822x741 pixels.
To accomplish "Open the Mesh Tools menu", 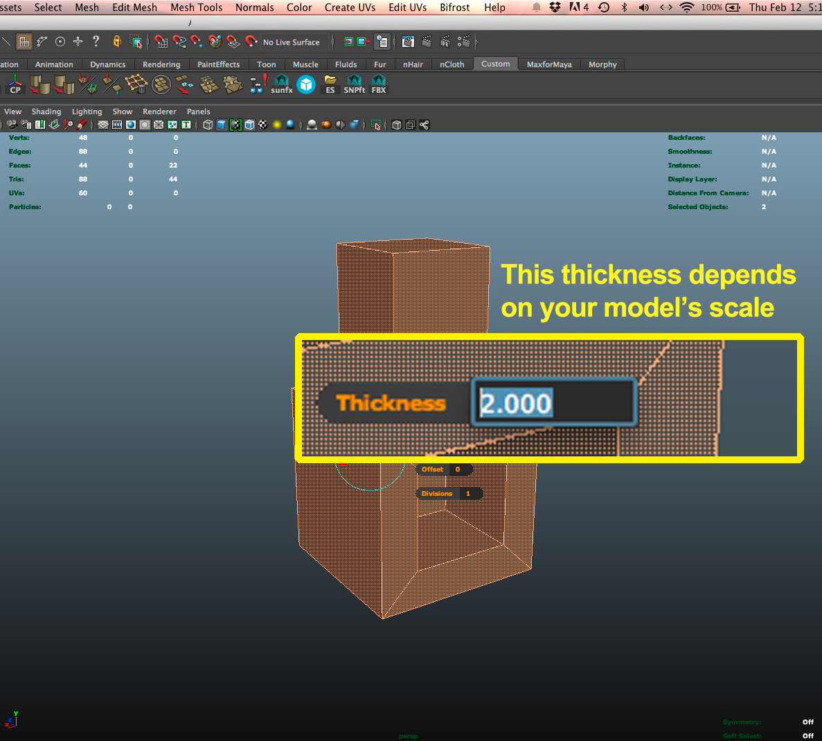I will [x=196, y=8].
